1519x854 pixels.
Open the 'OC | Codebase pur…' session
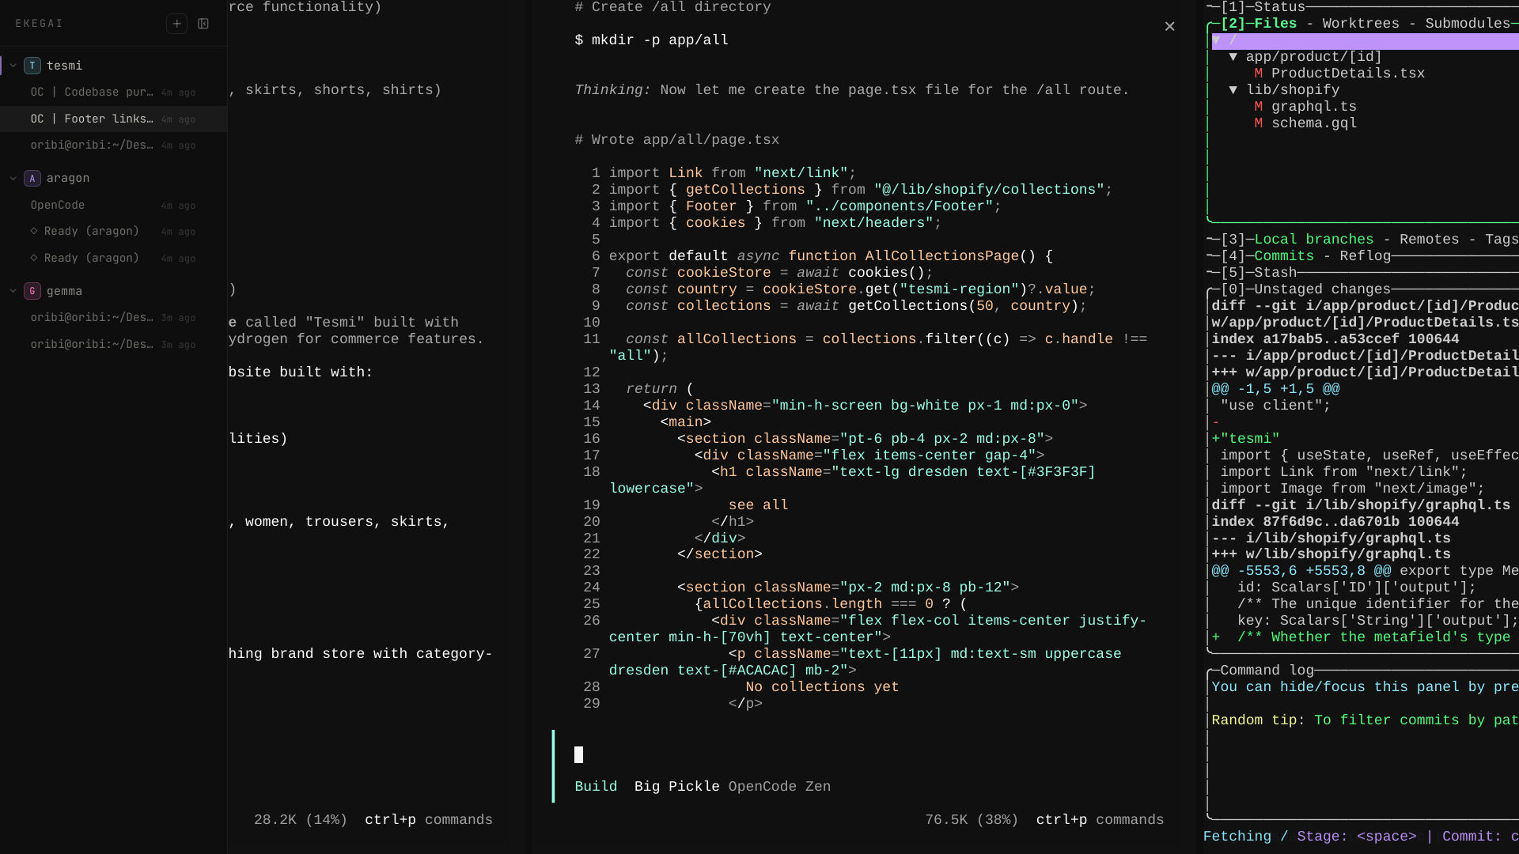pyautogui.click(x=113, y=93)
